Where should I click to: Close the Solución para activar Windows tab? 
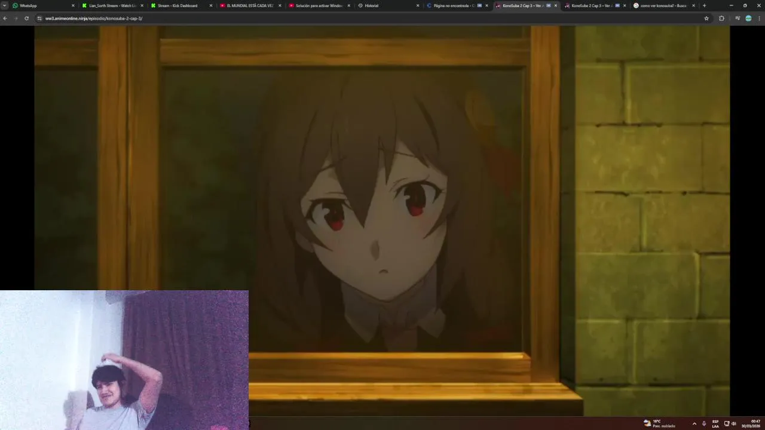348,5
